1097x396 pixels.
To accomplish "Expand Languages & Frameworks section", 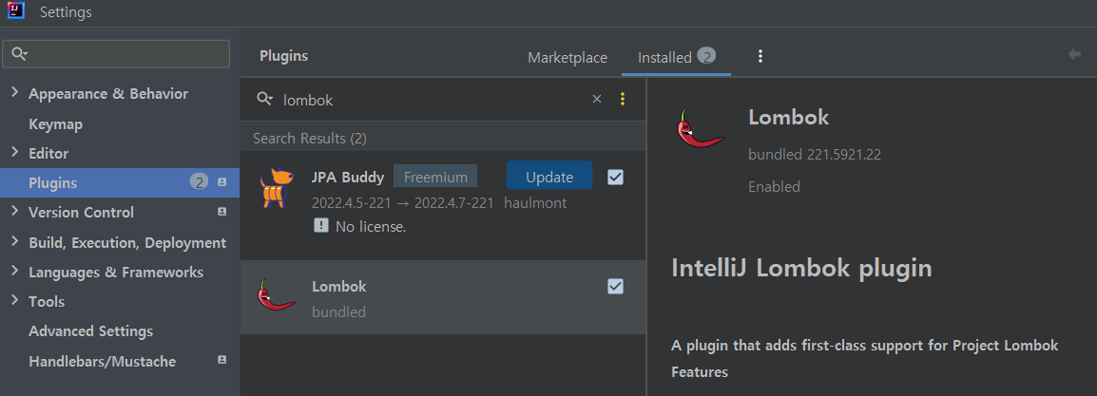I will point(14,272).
